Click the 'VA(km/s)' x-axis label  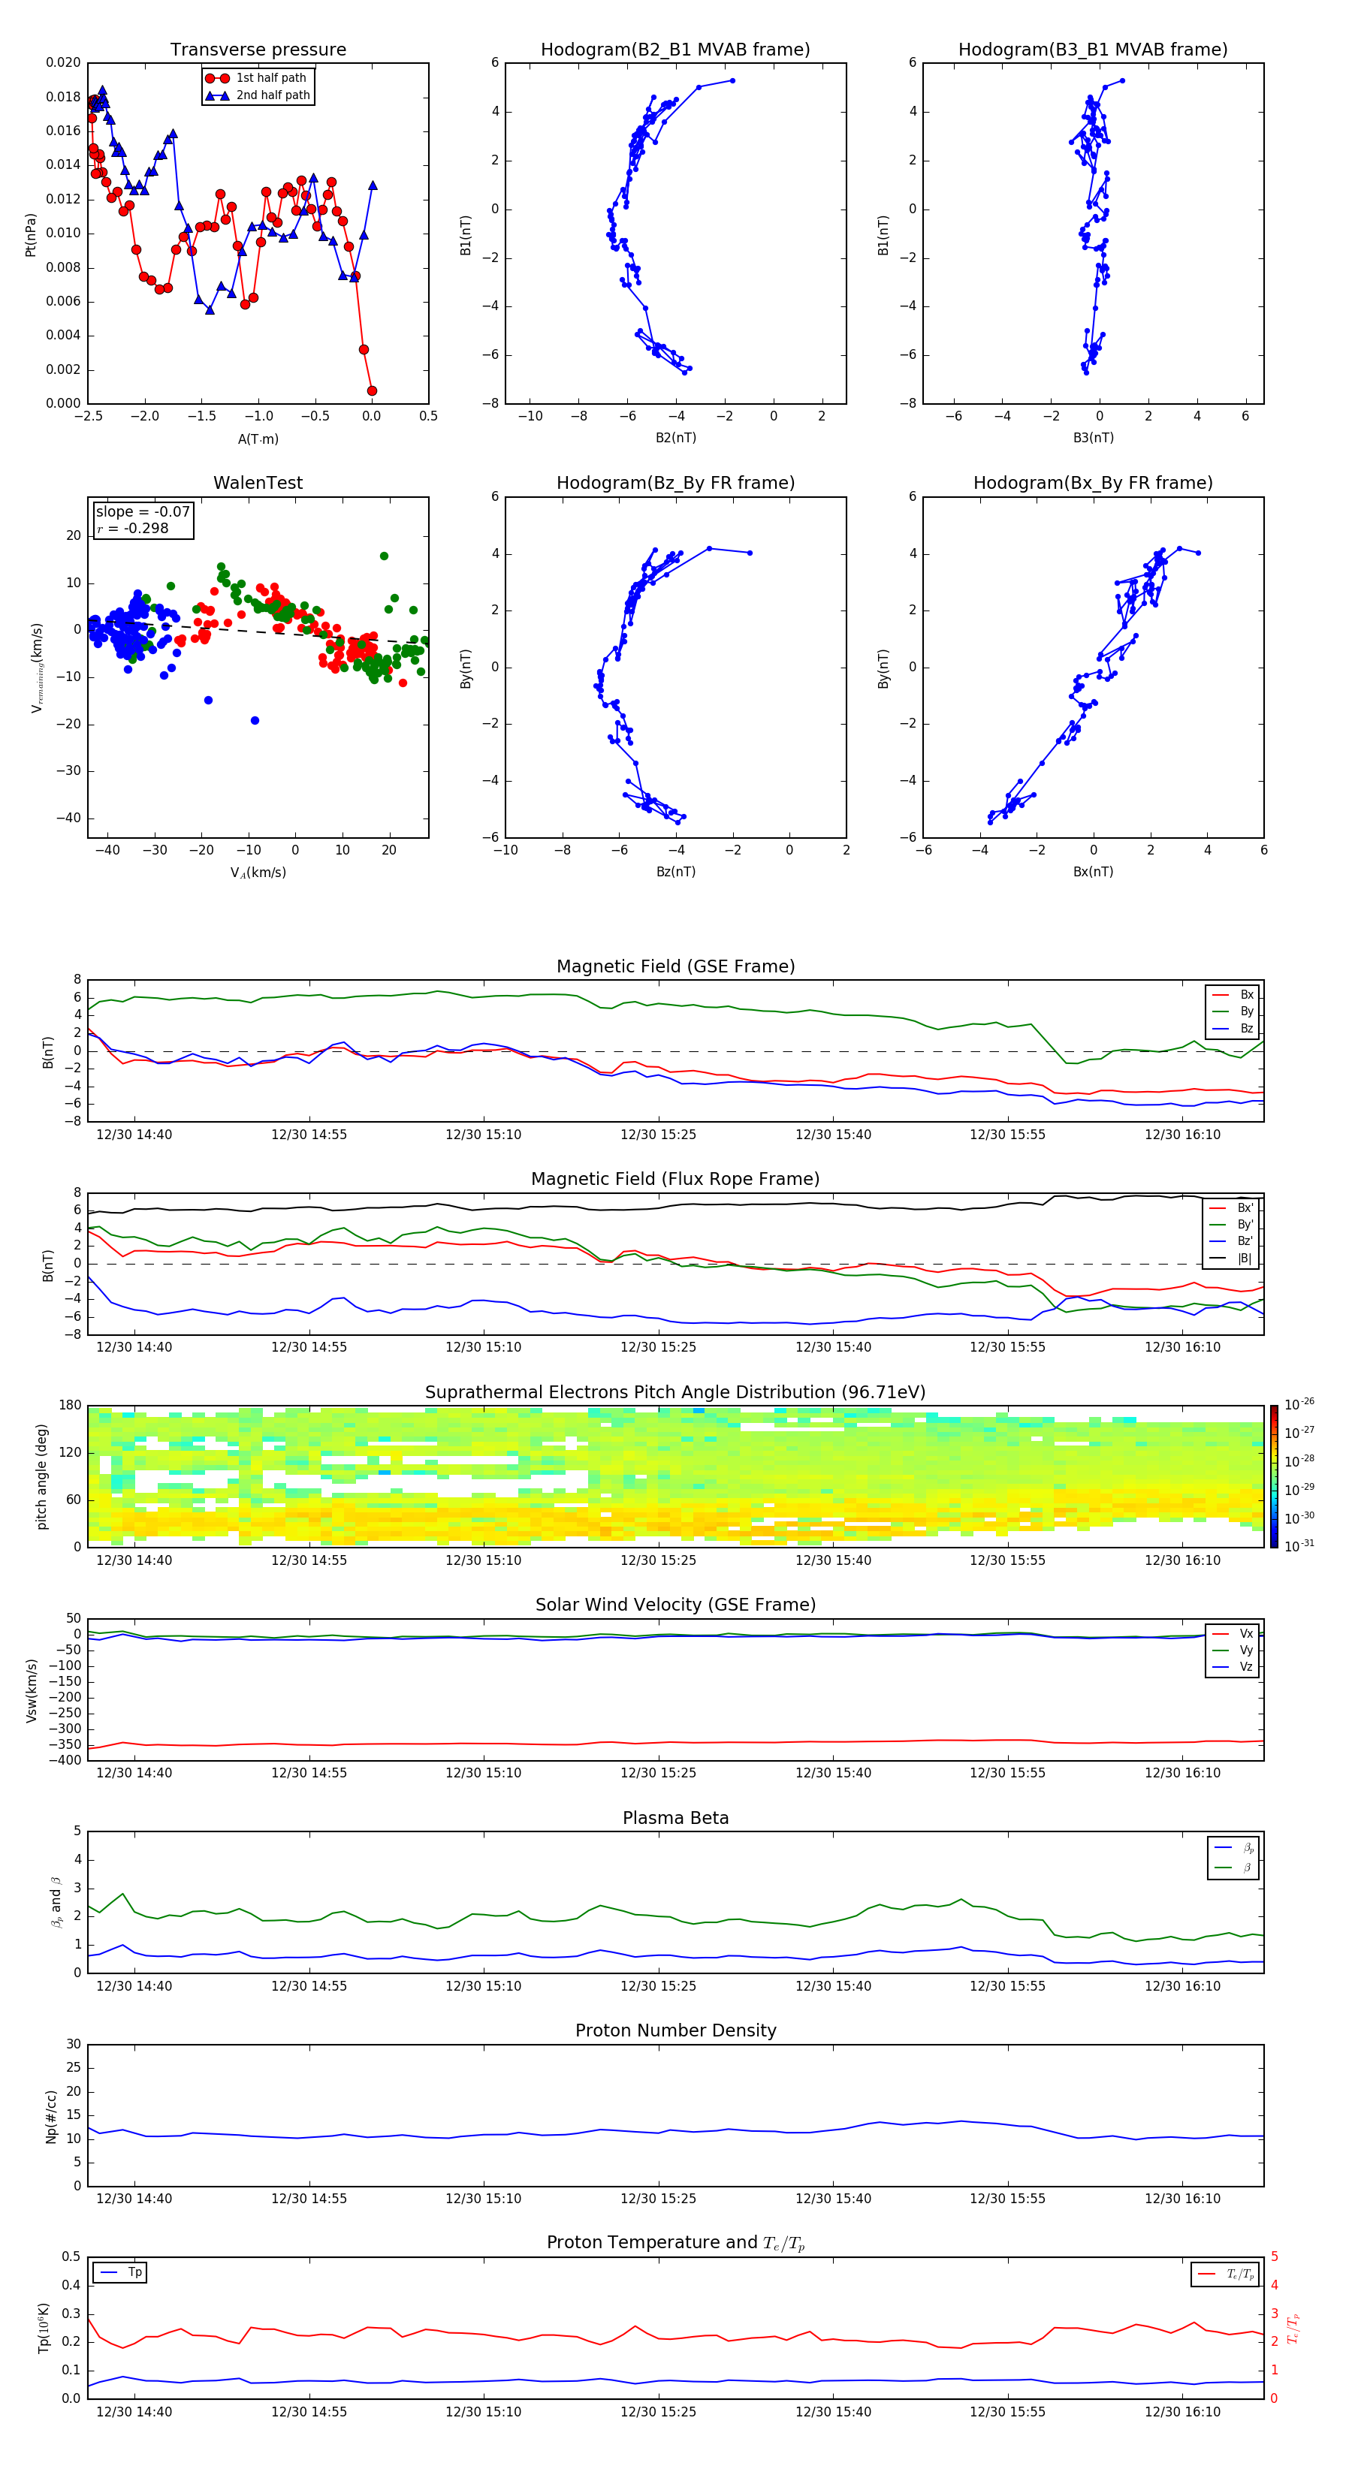click(258, 873)
